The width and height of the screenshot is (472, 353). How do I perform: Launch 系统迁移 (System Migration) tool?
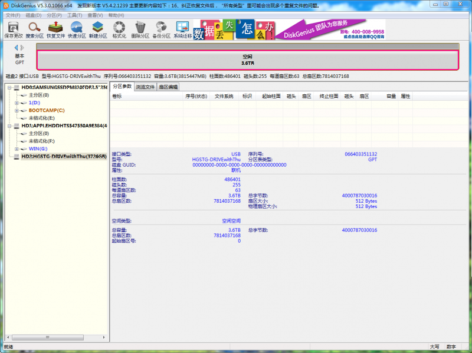point(182,29)
